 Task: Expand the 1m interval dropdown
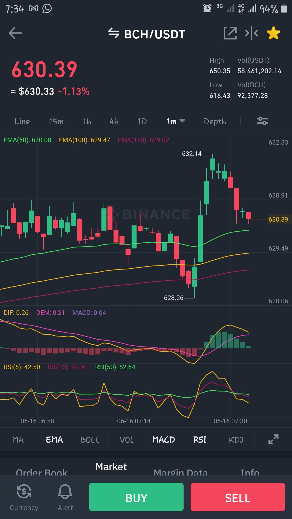(x=175, y=121)
